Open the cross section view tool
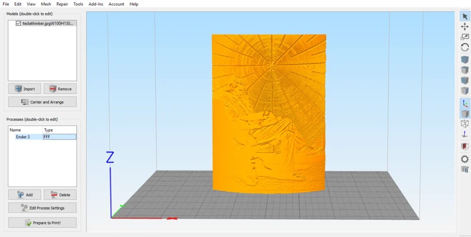The height and width of the screenshot is (237, 471). pos(465,146)
